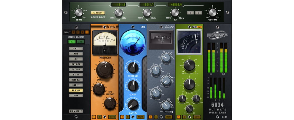This screenshot has height=120, width=294.
Task: Click the McDSP logo
Action: coord(218,35)
